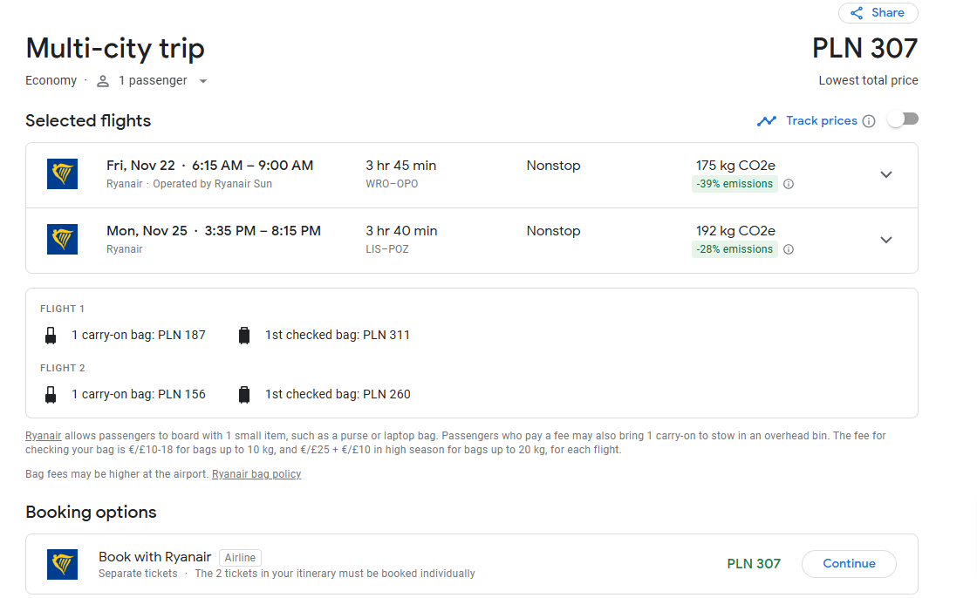Open the Ryanair link in baggage text
Image resolution: width=977 pixels, height=598 pixels.
pyautogui.click(x=44, y=436)
